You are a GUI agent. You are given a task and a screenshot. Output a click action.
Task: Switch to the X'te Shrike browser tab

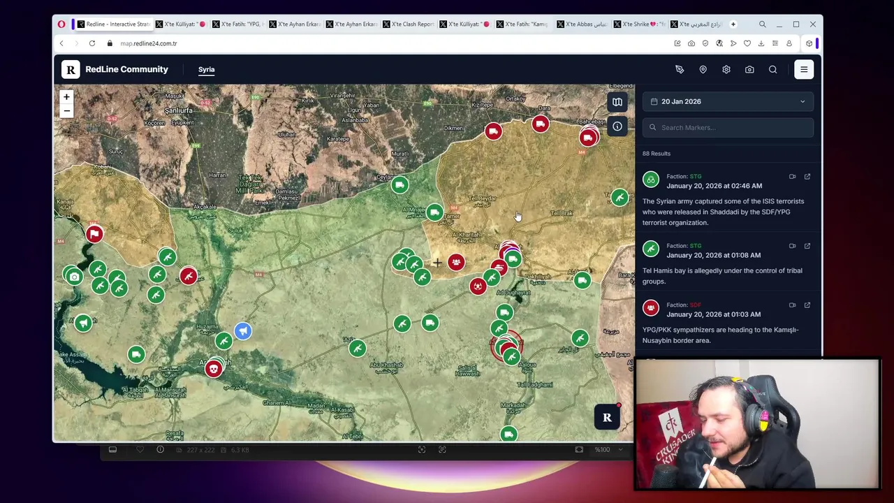640,24
